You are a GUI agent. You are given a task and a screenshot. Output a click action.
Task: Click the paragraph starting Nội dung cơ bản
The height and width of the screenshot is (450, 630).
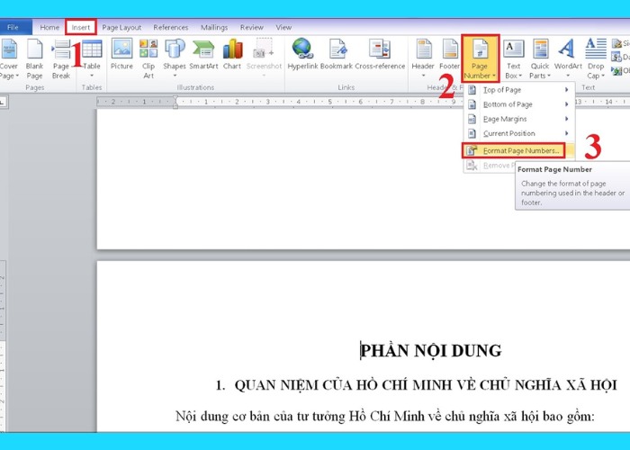pos(385,417)
